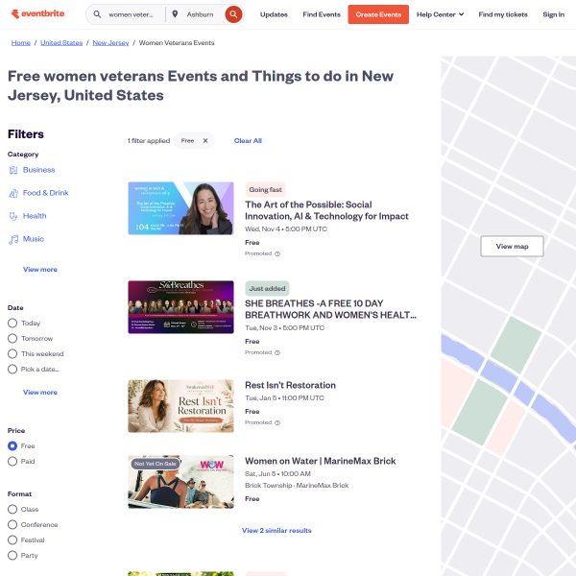
Task: Click 'Tue, Jan 5 • 11:00 PM UTC' text
Action: coord(284,398)
